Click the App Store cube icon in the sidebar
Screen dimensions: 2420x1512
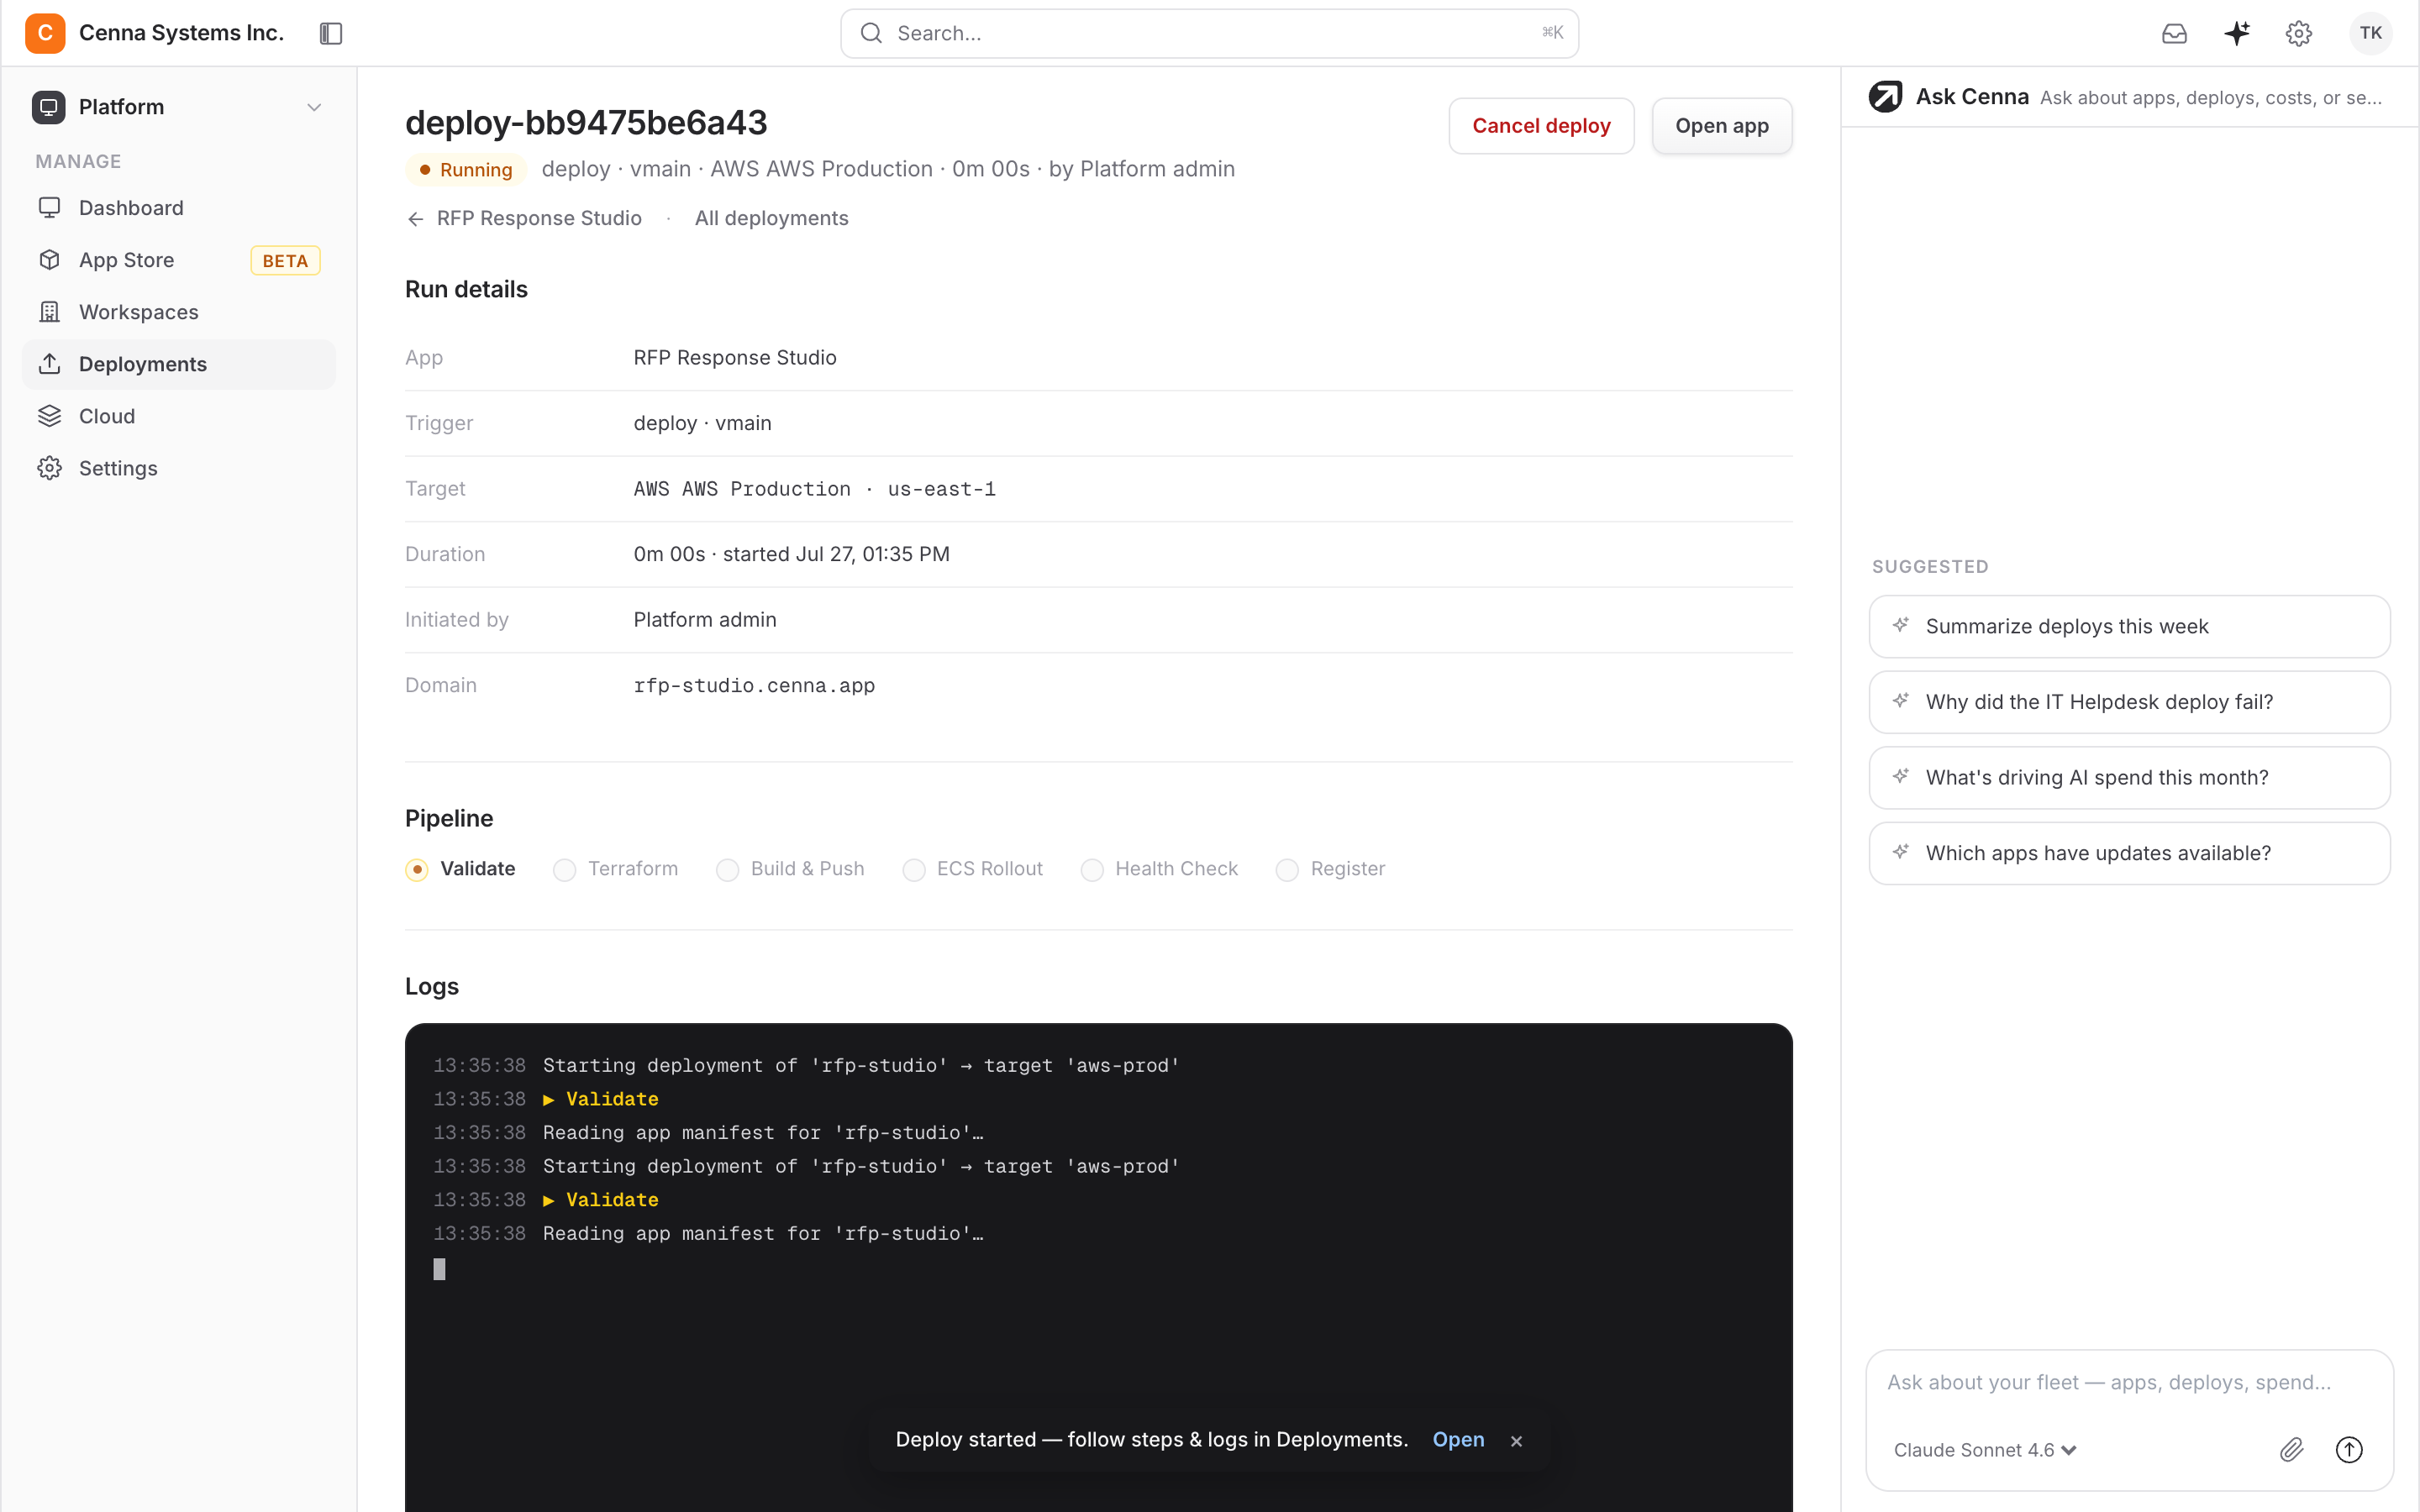point(49,260)
